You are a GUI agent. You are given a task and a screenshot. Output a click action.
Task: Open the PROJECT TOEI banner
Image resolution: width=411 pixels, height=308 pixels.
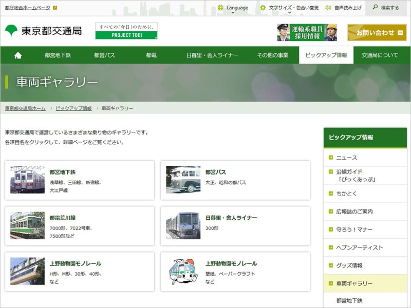click(126, 31)
